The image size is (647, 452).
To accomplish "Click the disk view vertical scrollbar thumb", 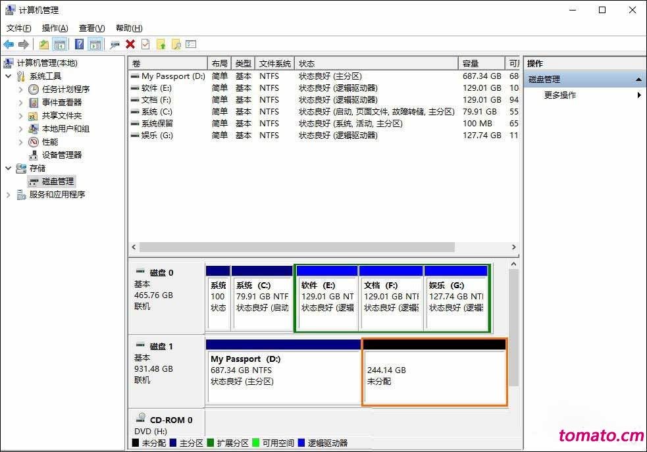I will [513, 328].
